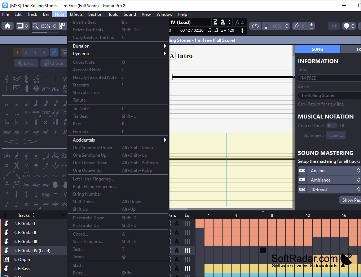Select the whole note duration
The width and height of the screenshot is (361, 277).
point(7,105)
